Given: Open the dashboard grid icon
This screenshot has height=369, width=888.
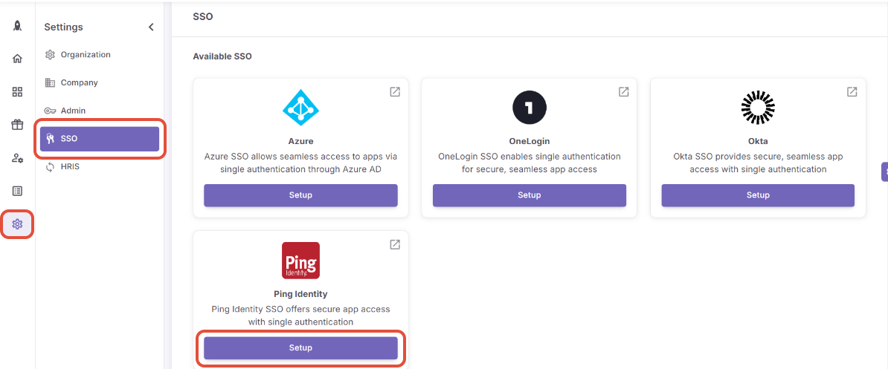Looking at the screenshot, I should point(17,92).
